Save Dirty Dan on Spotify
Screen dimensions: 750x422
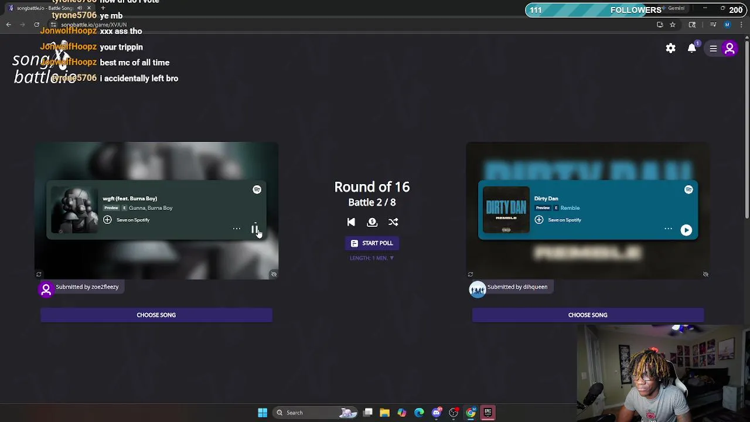click(558, 220)
